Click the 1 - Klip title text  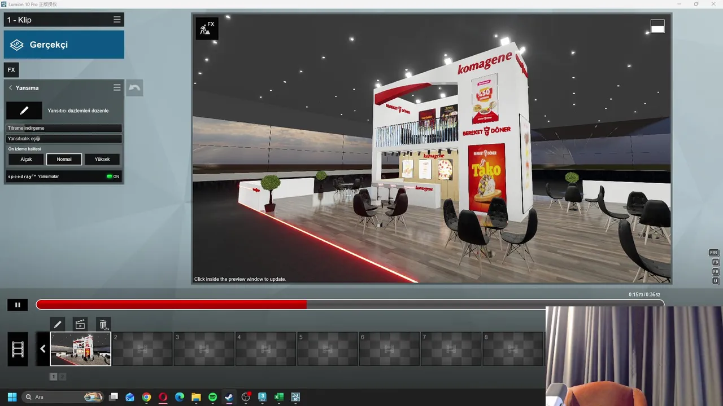(19, 20)
